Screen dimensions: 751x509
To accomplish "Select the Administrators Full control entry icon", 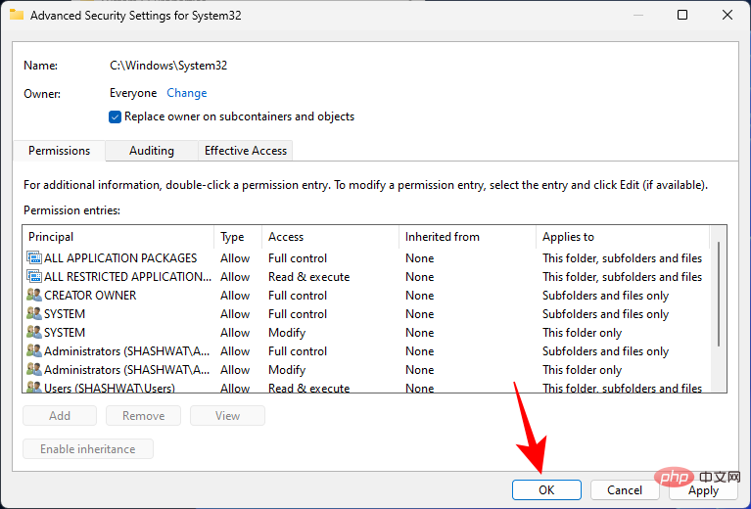I will pyautogui.click(x=34, y=351).
